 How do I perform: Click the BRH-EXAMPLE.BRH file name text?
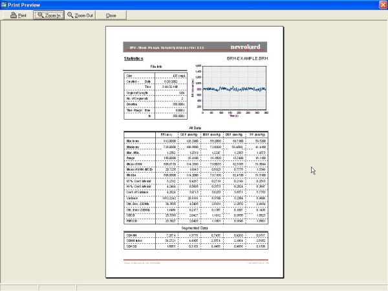tap(248, 59)
